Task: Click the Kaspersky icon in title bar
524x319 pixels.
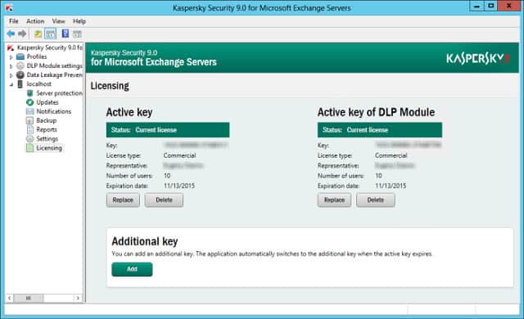Action: [9, 7]
